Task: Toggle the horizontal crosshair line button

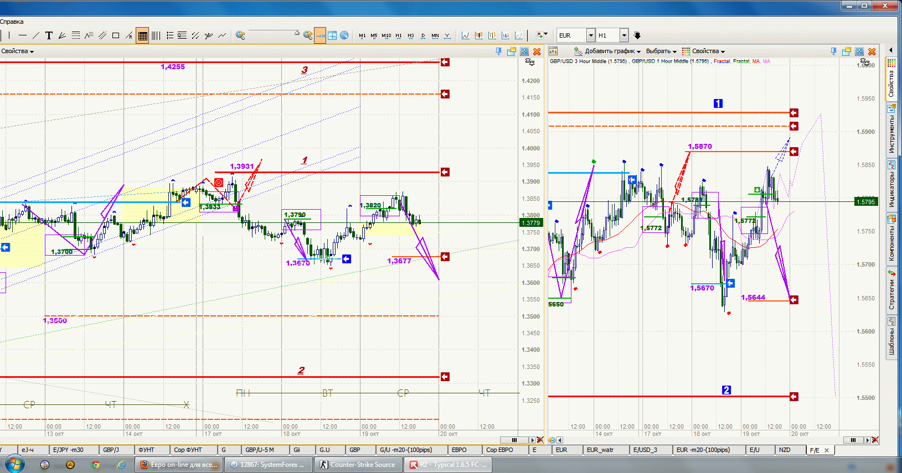Action: tap(320, 36)
